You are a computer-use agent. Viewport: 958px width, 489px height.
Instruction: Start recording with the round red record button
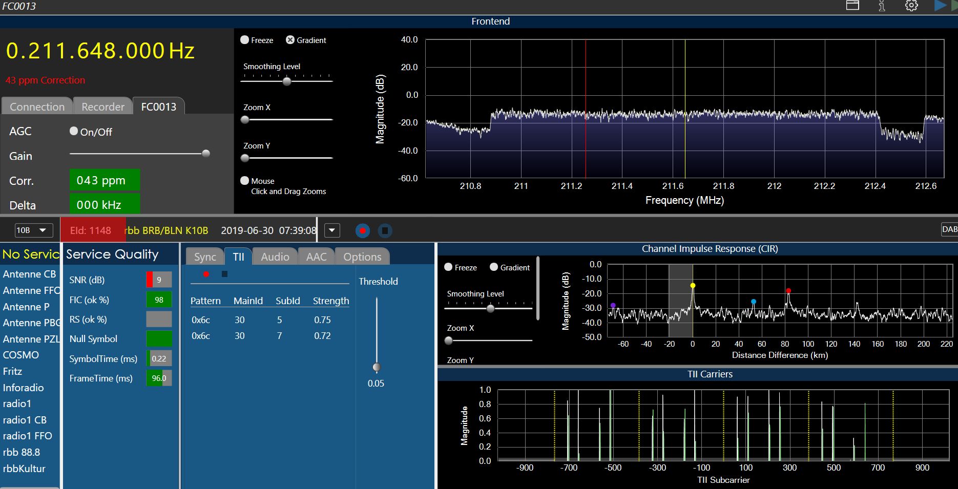[363, 231]
